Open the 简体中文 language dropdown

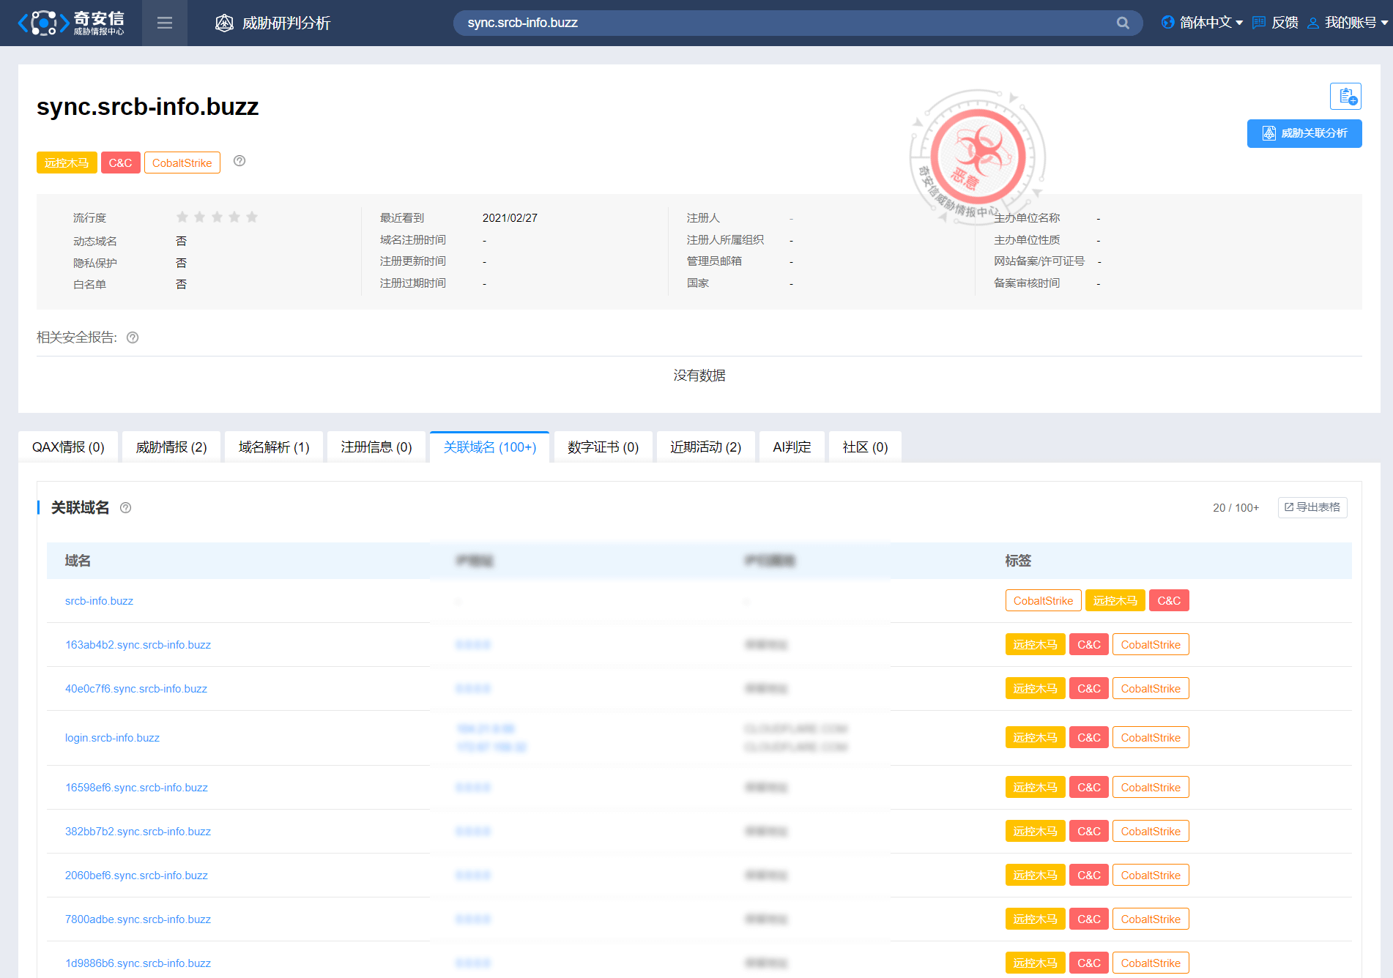[1211, 23]
